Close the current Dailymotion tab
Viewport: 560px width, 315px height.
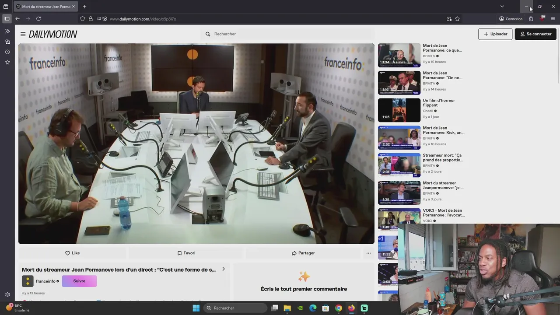[73, 7]
